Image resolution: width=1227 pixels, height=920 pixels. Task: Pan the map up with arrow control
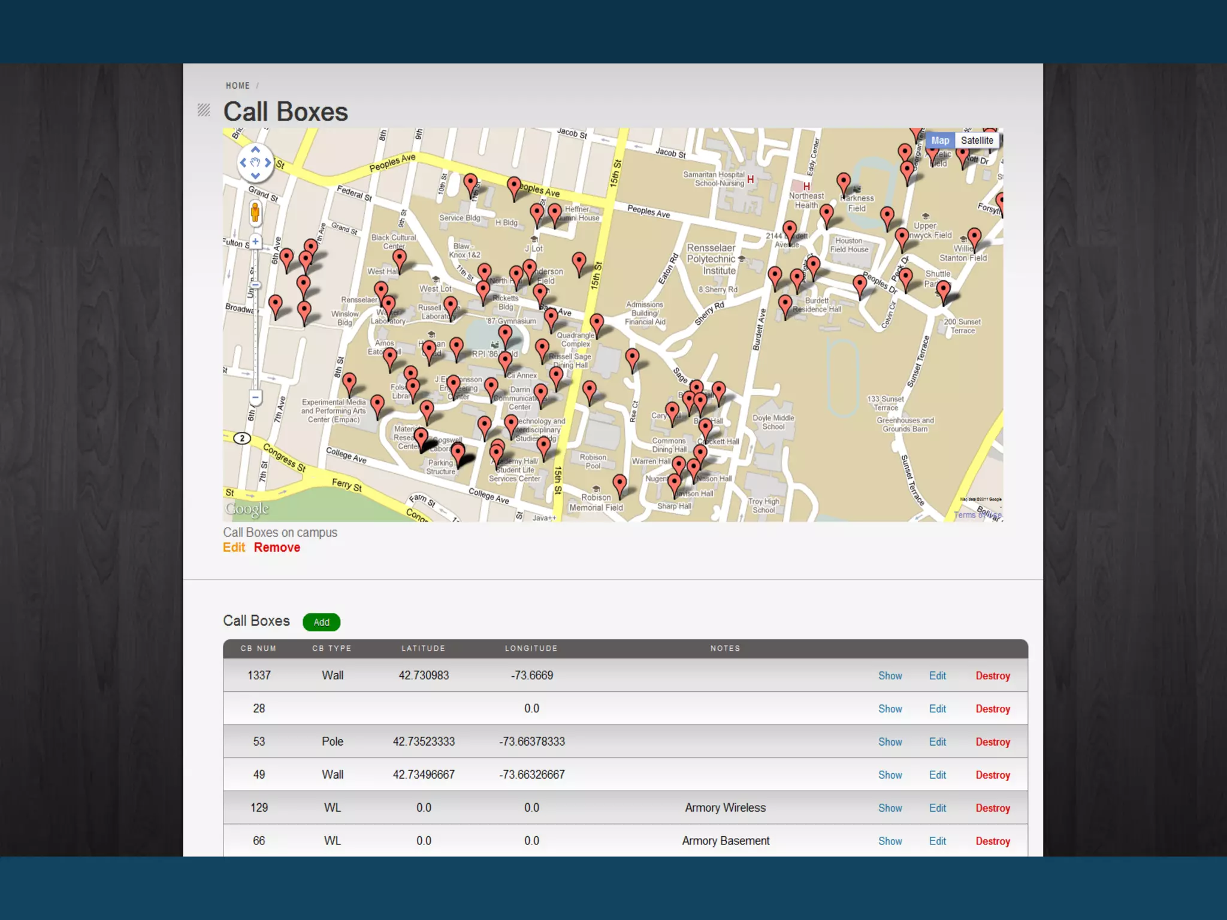[255, 149]
